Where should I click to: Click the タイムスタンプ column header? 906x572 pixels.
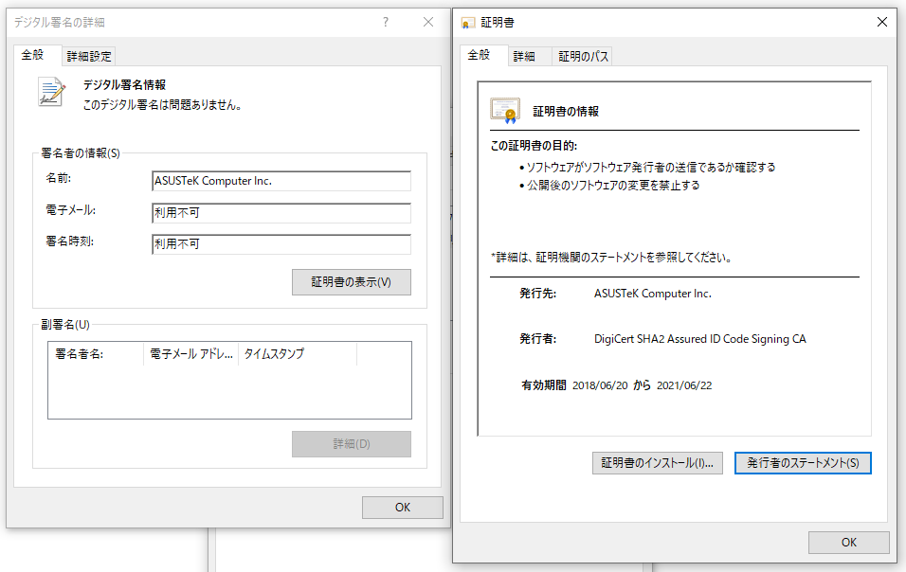[x=298, y=354]
